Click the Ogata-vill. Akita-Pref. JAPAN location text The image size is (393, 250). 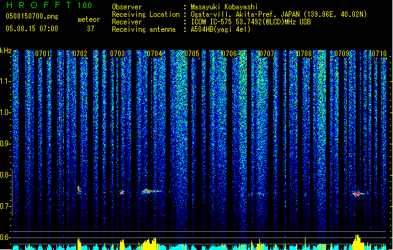point(279,14)
